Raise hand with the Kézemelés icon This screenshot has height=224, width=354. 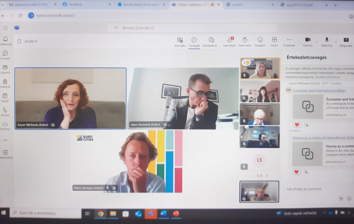click(x=245, y=40)
